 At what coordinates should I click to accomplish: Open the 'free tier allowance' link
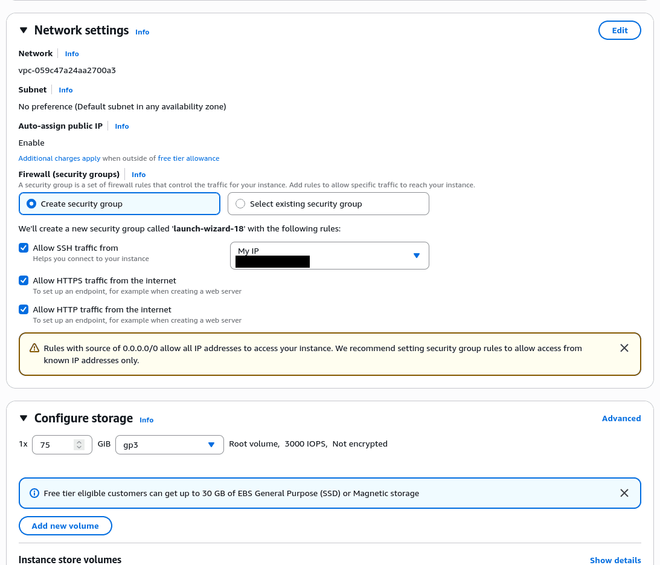coord(188,158)
